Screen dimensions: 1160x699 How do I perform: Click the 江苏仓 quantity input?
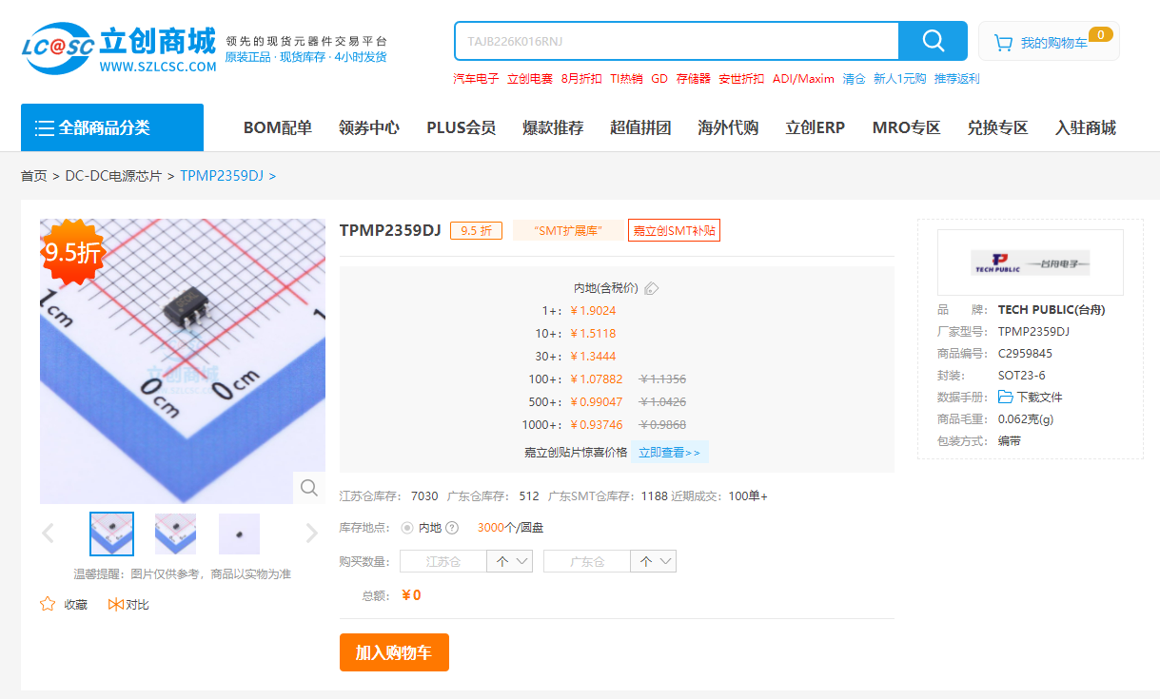coord(443,561)
